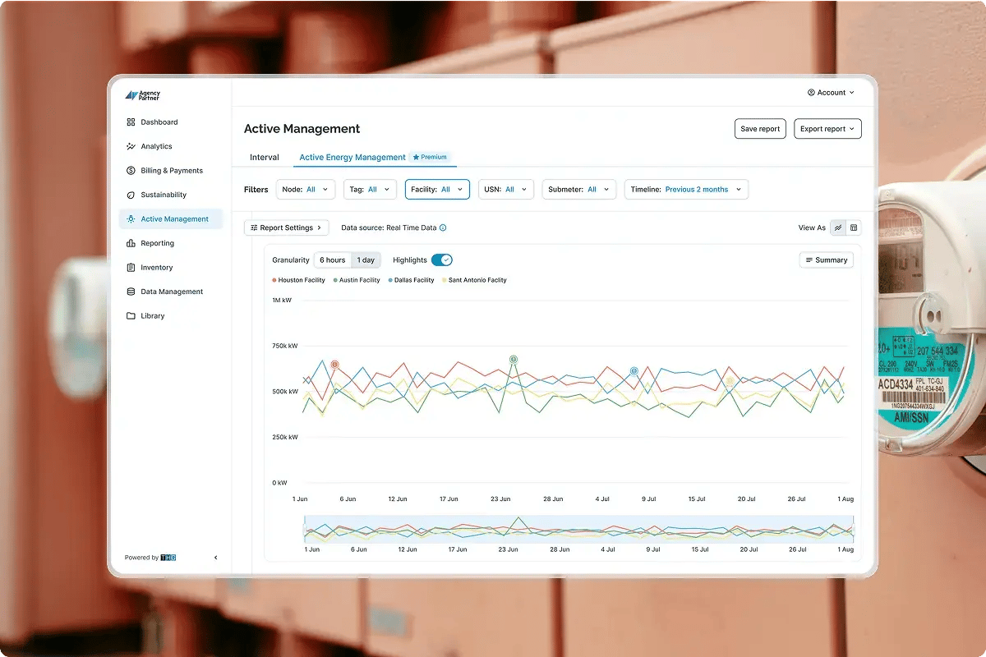The width and height of the screenshot is (986, 657).
Task: Select Inventory from the sidebar
Action: tap(158, 267)
